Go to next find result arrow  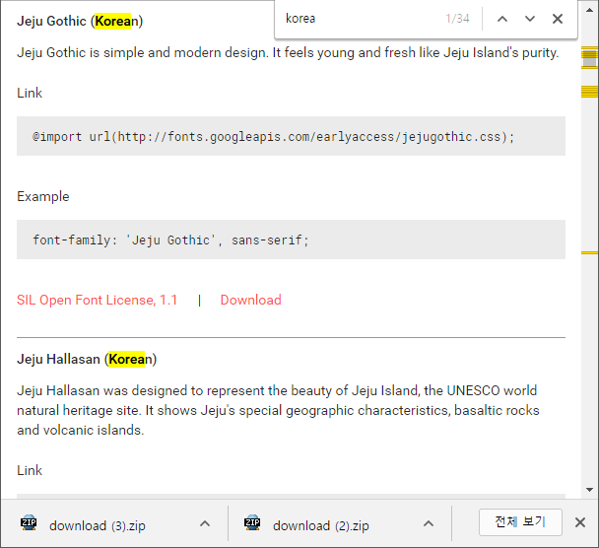[x=530, y=19]
